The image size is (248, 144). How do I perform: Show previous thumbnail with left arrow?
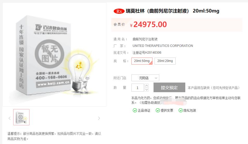coord(9,118)
